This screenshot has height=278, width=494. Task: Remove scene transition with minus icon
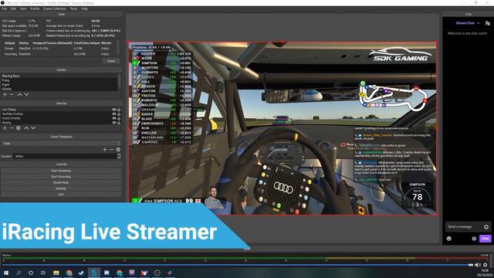click(x=111, y=150)
